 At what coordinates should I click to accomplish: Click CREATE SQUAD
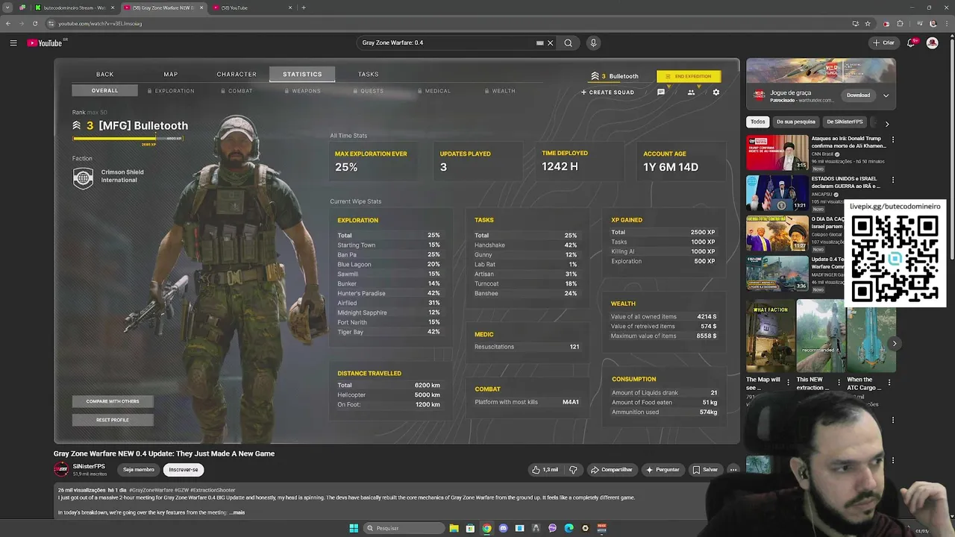pos(607,92)
